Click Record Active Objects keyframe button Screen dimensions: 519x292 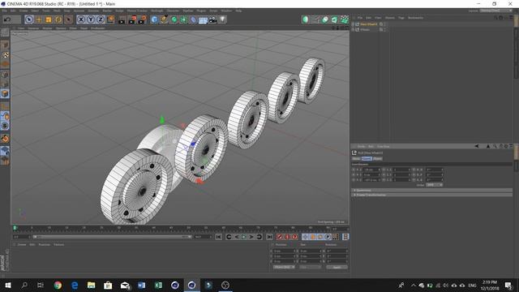[280, 237]
